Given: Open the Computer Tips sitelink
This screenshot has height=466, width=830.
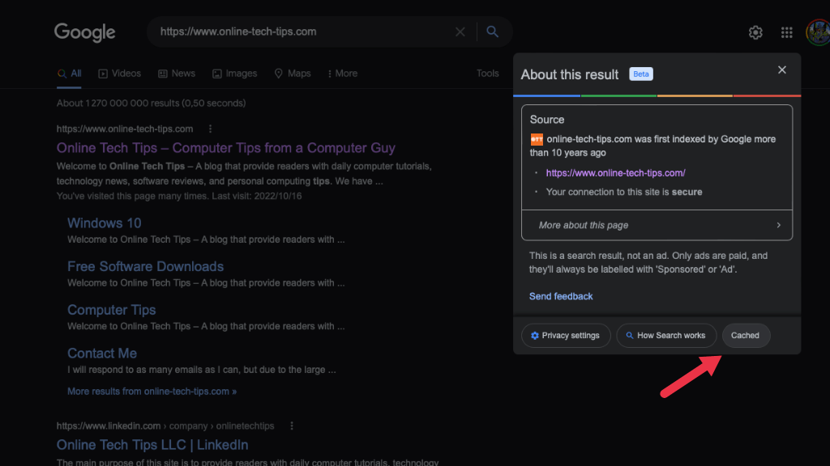Looking at the screenshot, I should (112, 310).
